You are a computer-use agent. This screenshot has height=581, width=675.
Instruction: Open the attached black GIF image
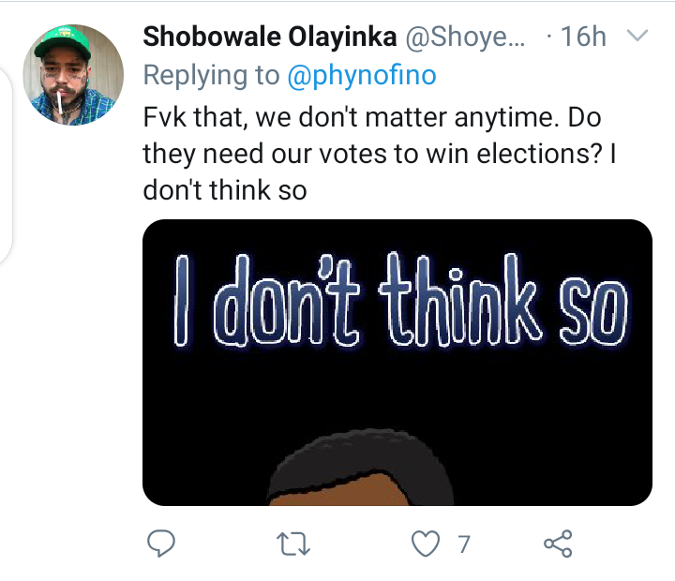[397, 394]
